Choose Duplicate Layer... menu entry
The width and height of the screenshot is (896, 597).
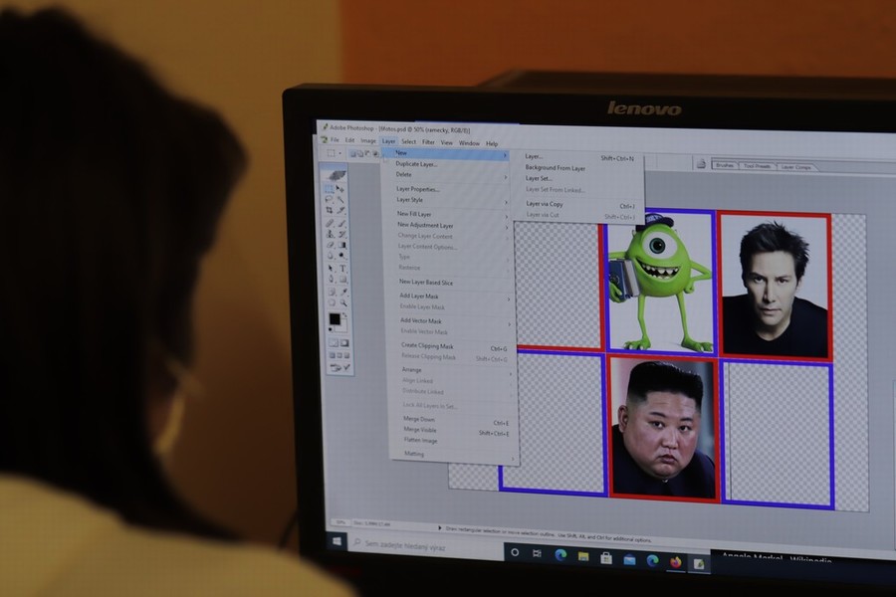point(416,164)
